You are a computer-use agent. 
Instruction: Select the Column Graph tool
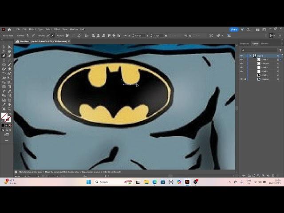tap(4, 100)
